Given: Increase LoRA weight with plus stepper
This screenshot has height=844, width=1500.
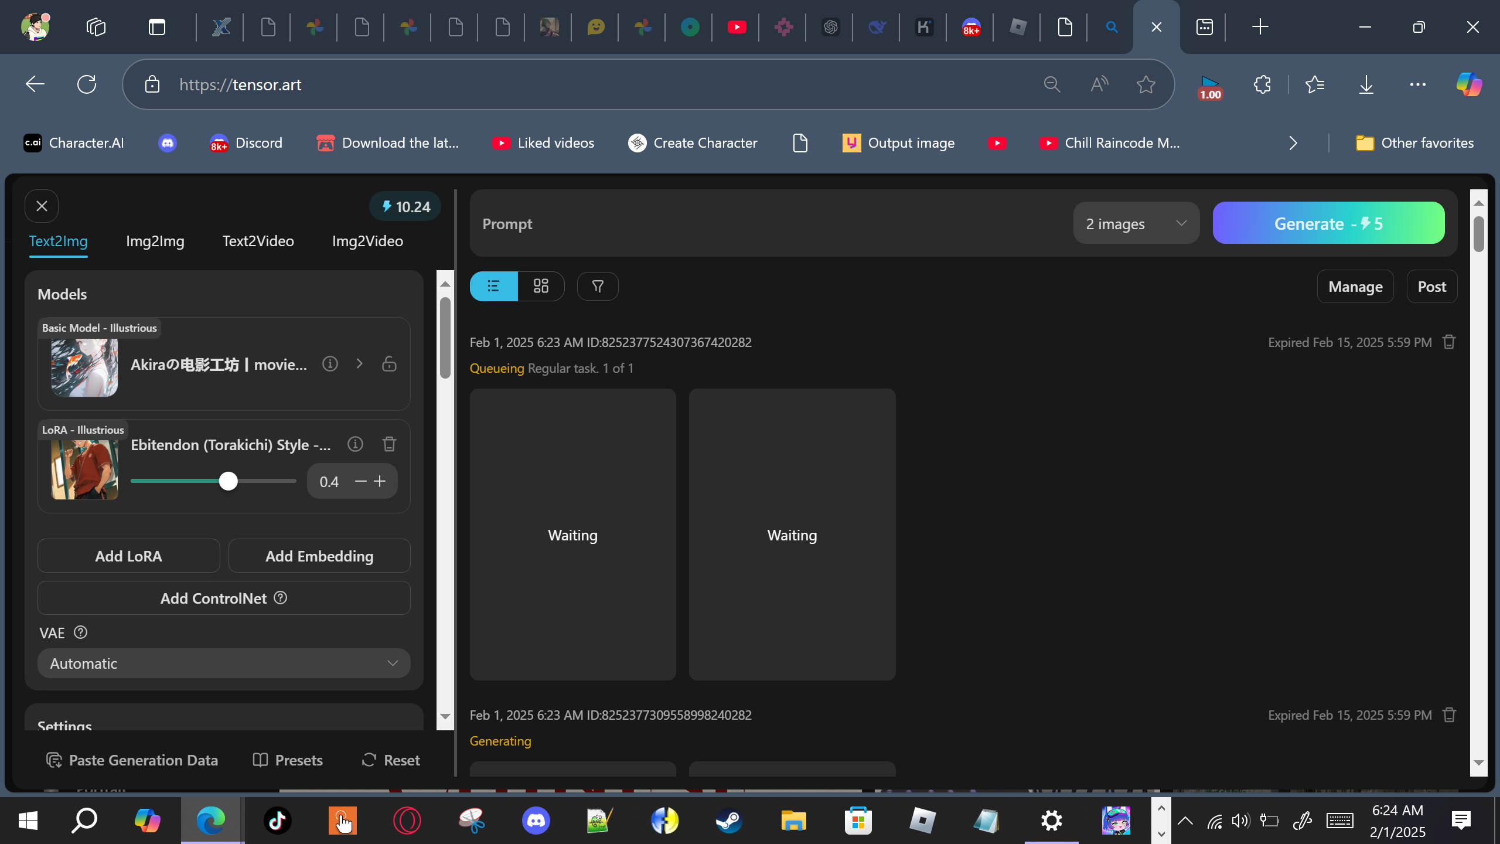Looking at the screenshot, I should [380, 481].
